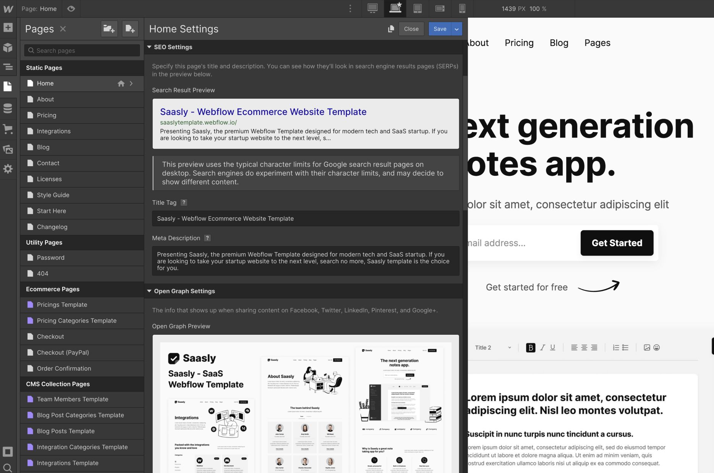Viewport: 714px width, 473px height.
Task: Toggle bold in the rich text toolbar
Action: pos(530,348)
